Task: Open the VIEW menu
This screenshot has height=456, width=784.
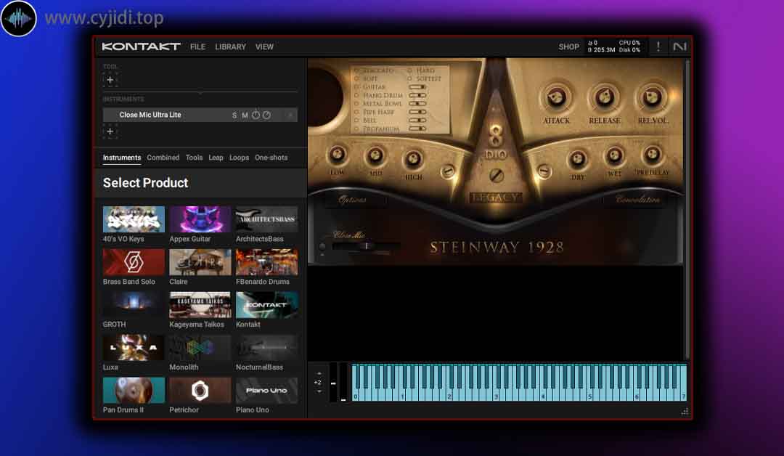Action: coord(264,46)
